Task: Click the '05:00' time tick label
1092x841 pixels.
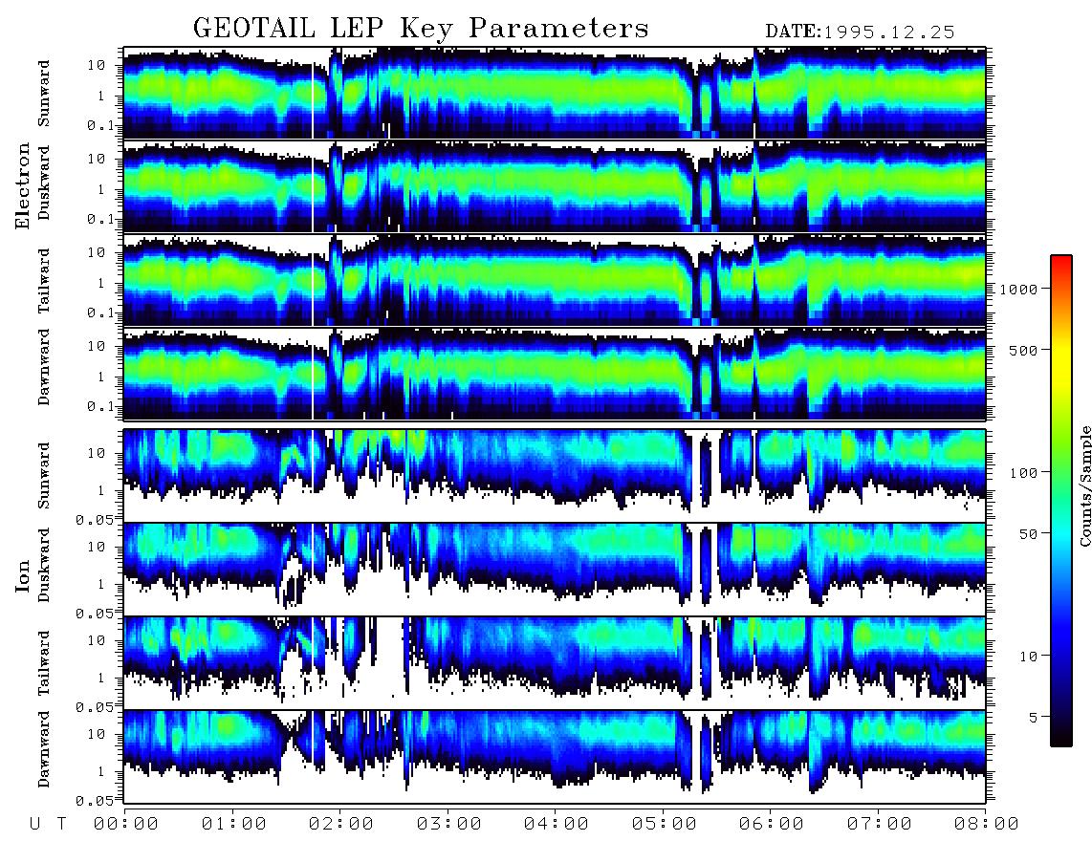Action: tap(665, 825)
